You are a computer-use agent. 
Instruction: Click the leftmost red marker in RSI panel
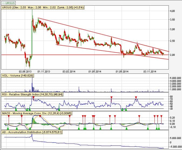[x=33, y=97]
